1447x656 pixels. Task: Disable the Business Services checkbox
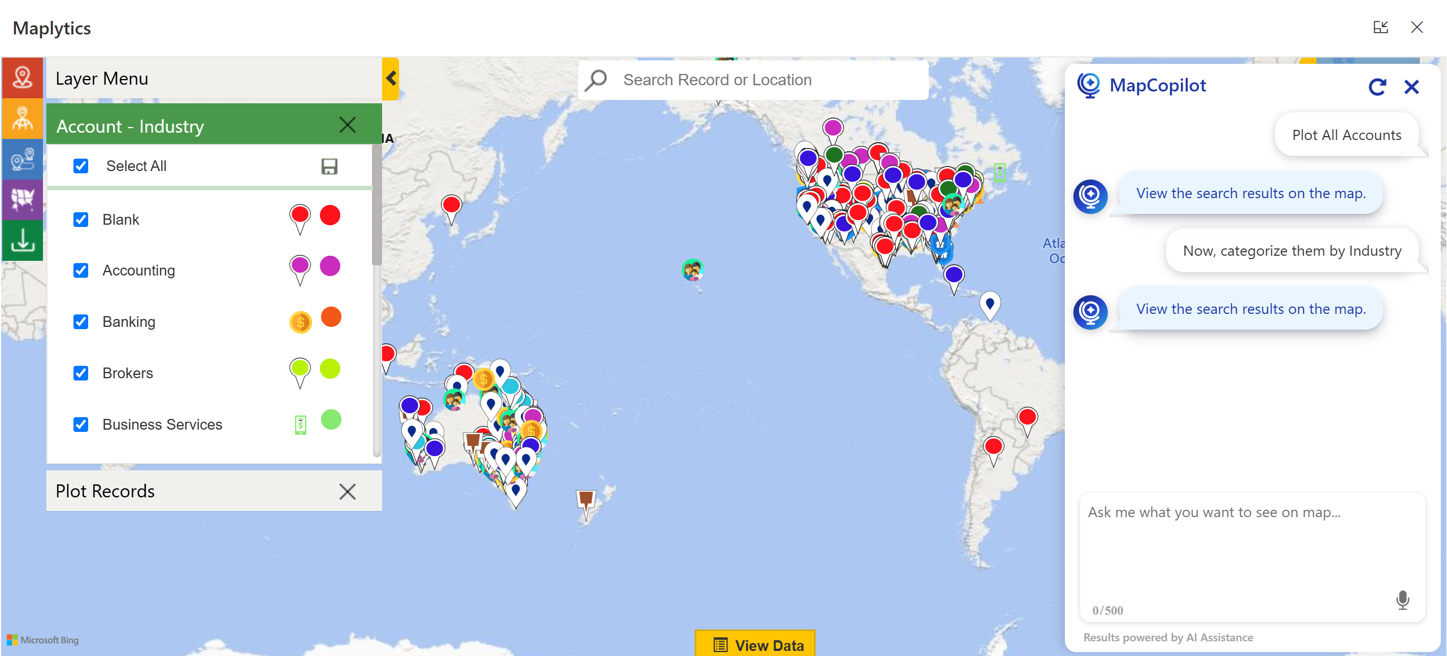point(81,425)
